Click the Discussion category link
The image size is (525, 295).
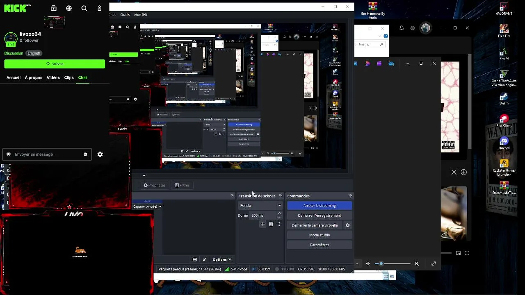14,53
